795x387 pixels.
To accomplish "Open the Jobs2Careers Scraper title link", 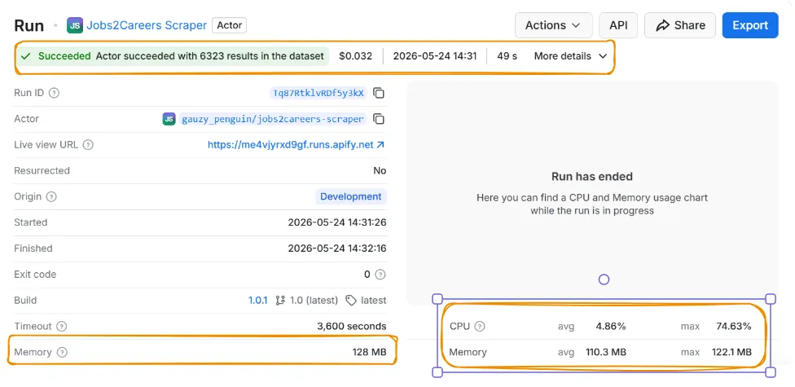I will (x=147, y=25).
